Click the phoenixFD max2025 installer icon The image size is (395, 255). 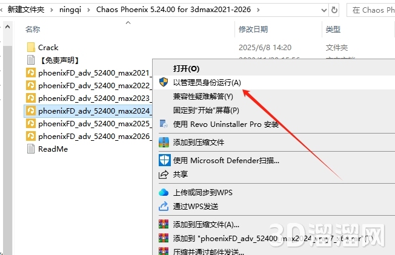31,123
